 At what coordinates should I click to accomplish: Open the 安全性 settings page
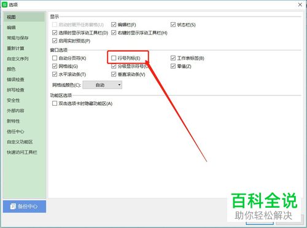[x=14, y=100]
